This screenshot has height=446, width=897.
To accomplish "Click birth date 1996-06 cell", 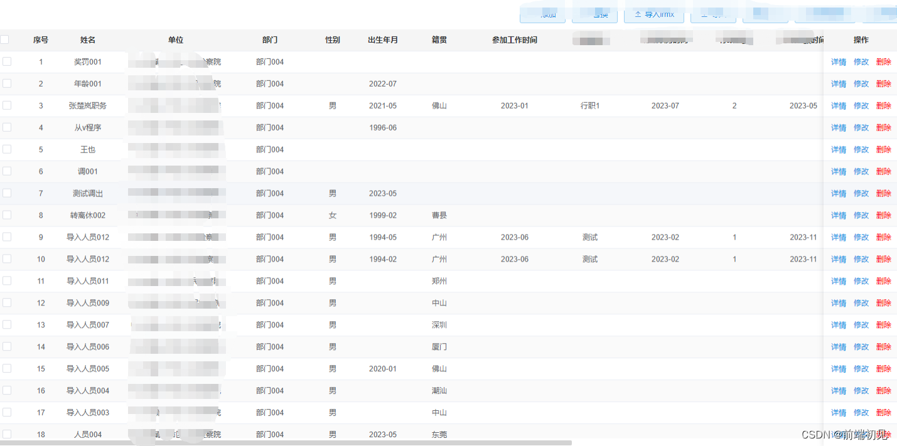I will [x=383, y=128].
